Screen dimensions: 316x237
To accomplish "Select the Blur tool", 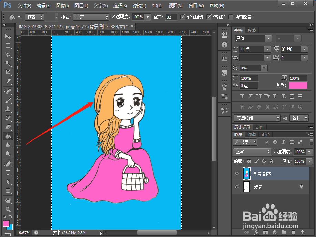I will 8,145.
